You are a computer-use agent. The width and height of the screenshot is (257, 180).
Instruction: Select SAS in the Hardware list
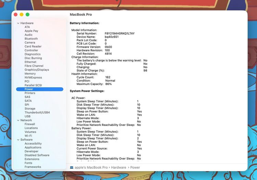tap(27, 97)
